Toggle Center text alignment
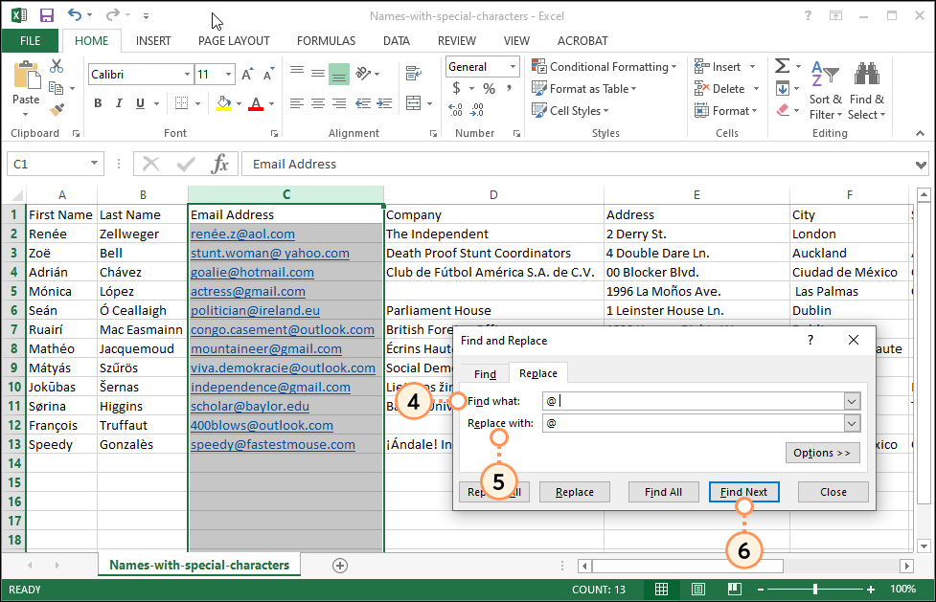This screenshot has width=936, height=602. coord(317,103)
